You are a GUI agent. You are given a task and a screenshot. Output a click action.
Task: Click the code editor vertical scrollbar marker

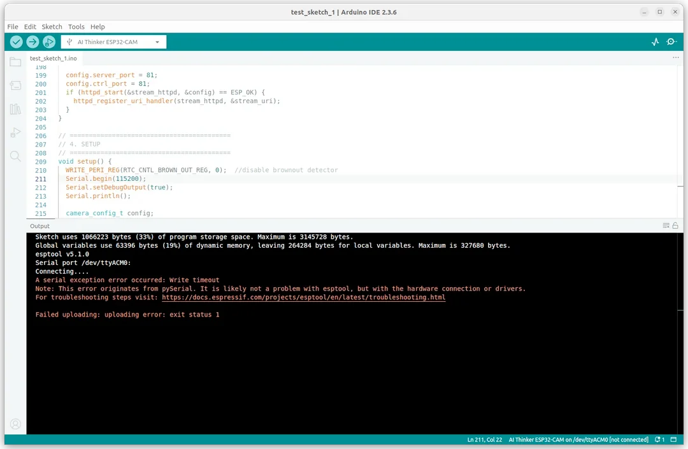680,187
